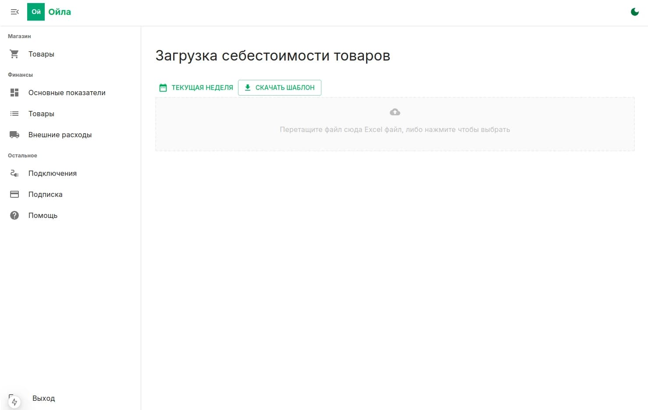Viewport: 648px width, 410px height.
Task: Open Подписка in the sidebar menu
Action: (45, 194)
